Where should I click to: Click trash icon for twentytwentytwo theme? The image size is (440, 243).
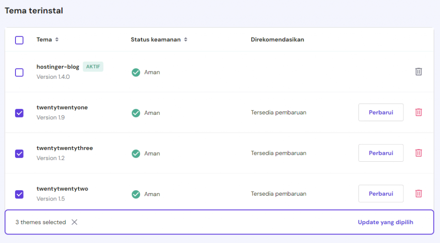[419, 194]
